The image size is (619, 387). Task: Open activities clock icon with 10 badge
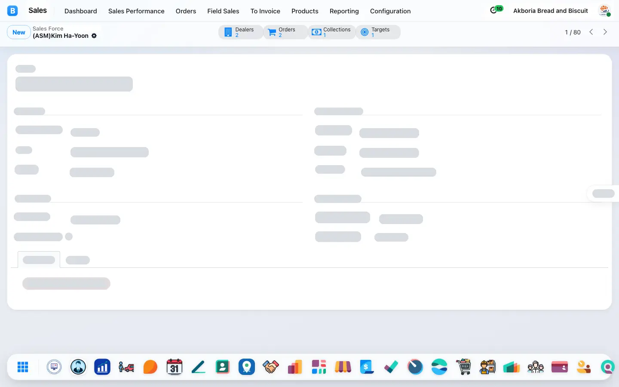[496, 10]
